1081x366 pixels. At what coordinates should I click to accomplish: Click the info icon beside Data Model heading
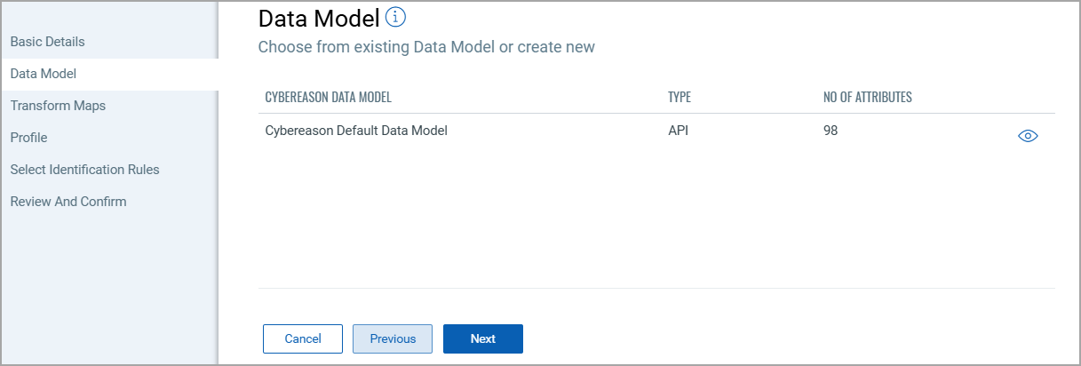[x=396, y=17]
